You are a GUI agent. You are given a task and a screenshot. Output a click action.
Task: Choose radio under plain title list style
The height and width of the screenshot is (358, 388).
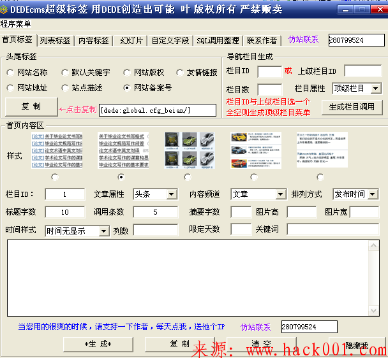(121, 177)
